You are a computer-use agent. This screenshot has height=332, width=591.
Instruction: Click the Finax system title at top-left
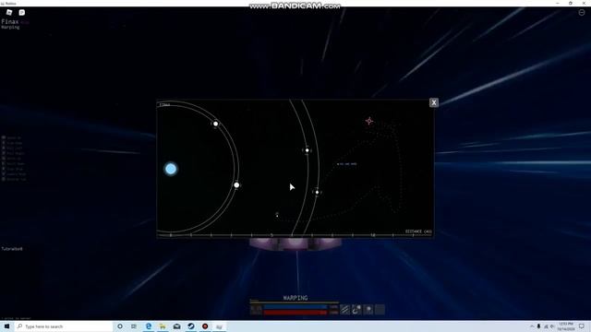10,22
